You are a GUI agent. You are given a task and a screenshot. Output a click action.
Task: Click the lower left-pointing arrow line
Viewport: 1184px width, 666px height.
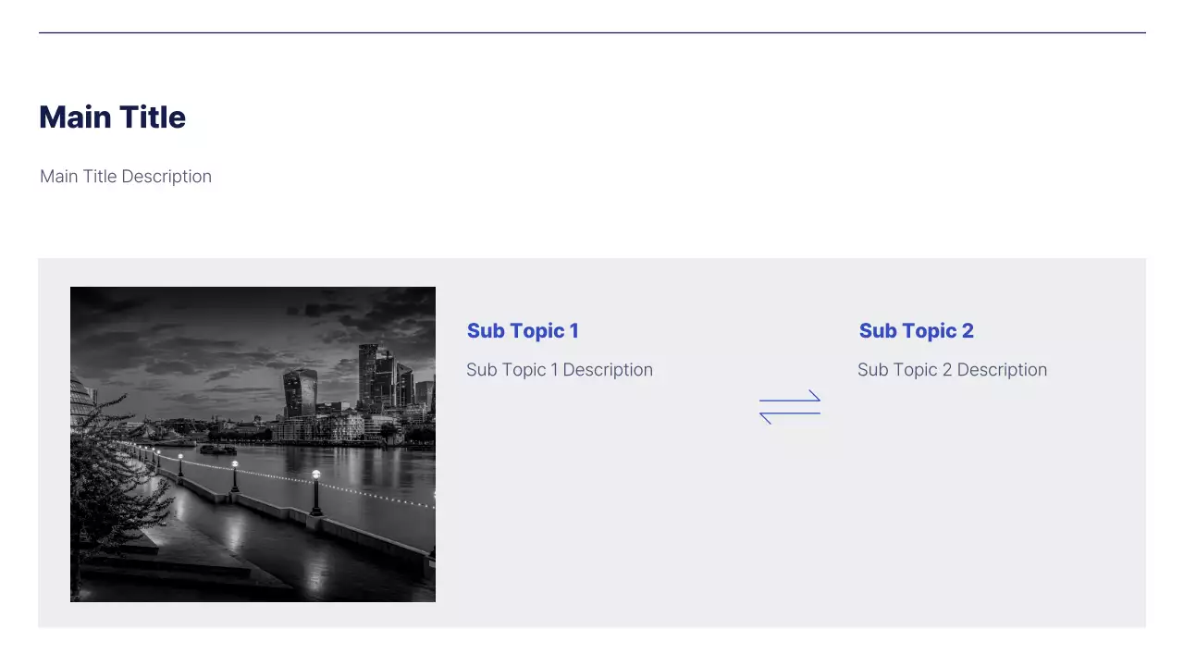[x=790, y=413]
